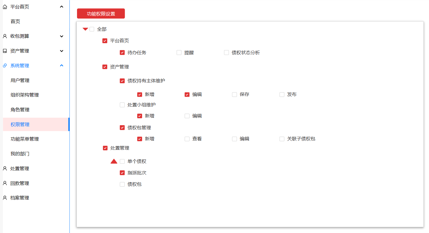Viewport: 429px width, 233px height.
Task: Check the 单个债权 checkbox
Action: [x=122, y=161]
